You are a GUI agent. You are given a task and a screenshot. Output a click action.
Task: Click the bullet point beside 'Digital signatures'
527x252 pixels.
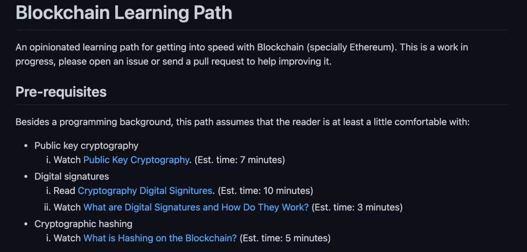[x=26, y=177]
